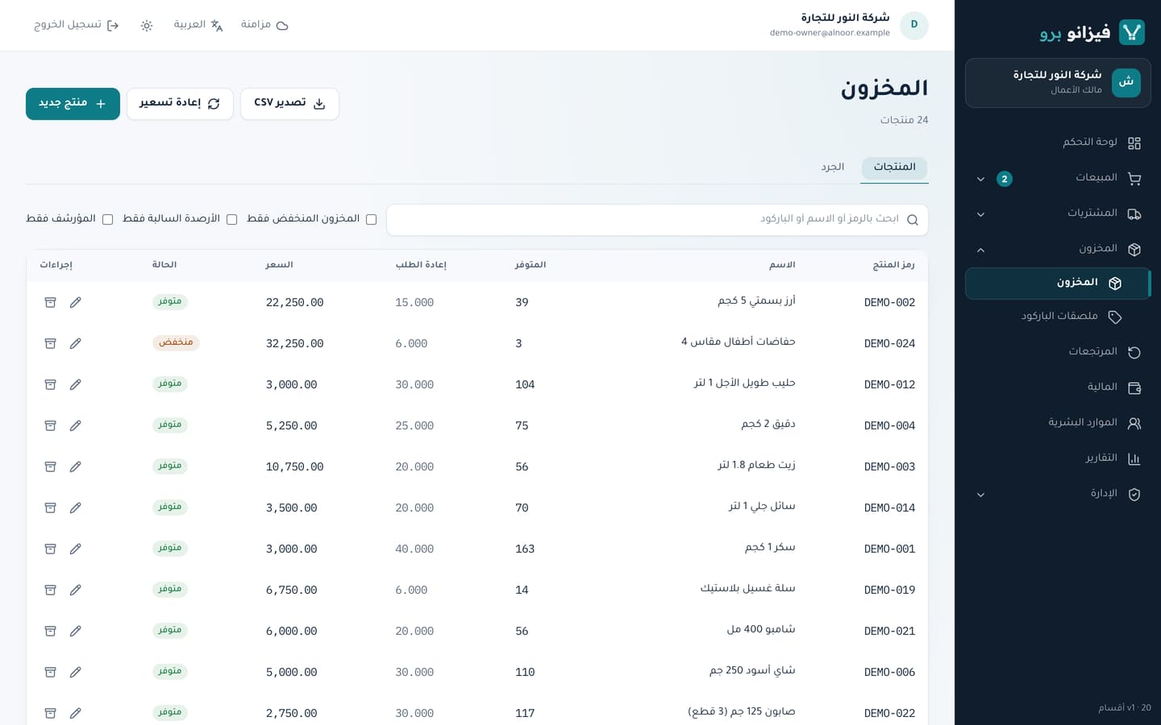Screen dimensions: 1161x725
Task: Select the active المخزون sidebar sub-item
Action: tap(1058, 283)
